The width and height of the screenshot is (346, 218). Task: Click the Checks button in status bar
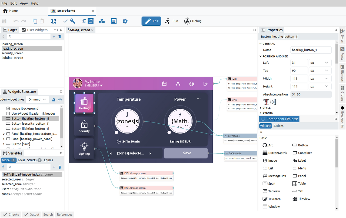point(11,214)
